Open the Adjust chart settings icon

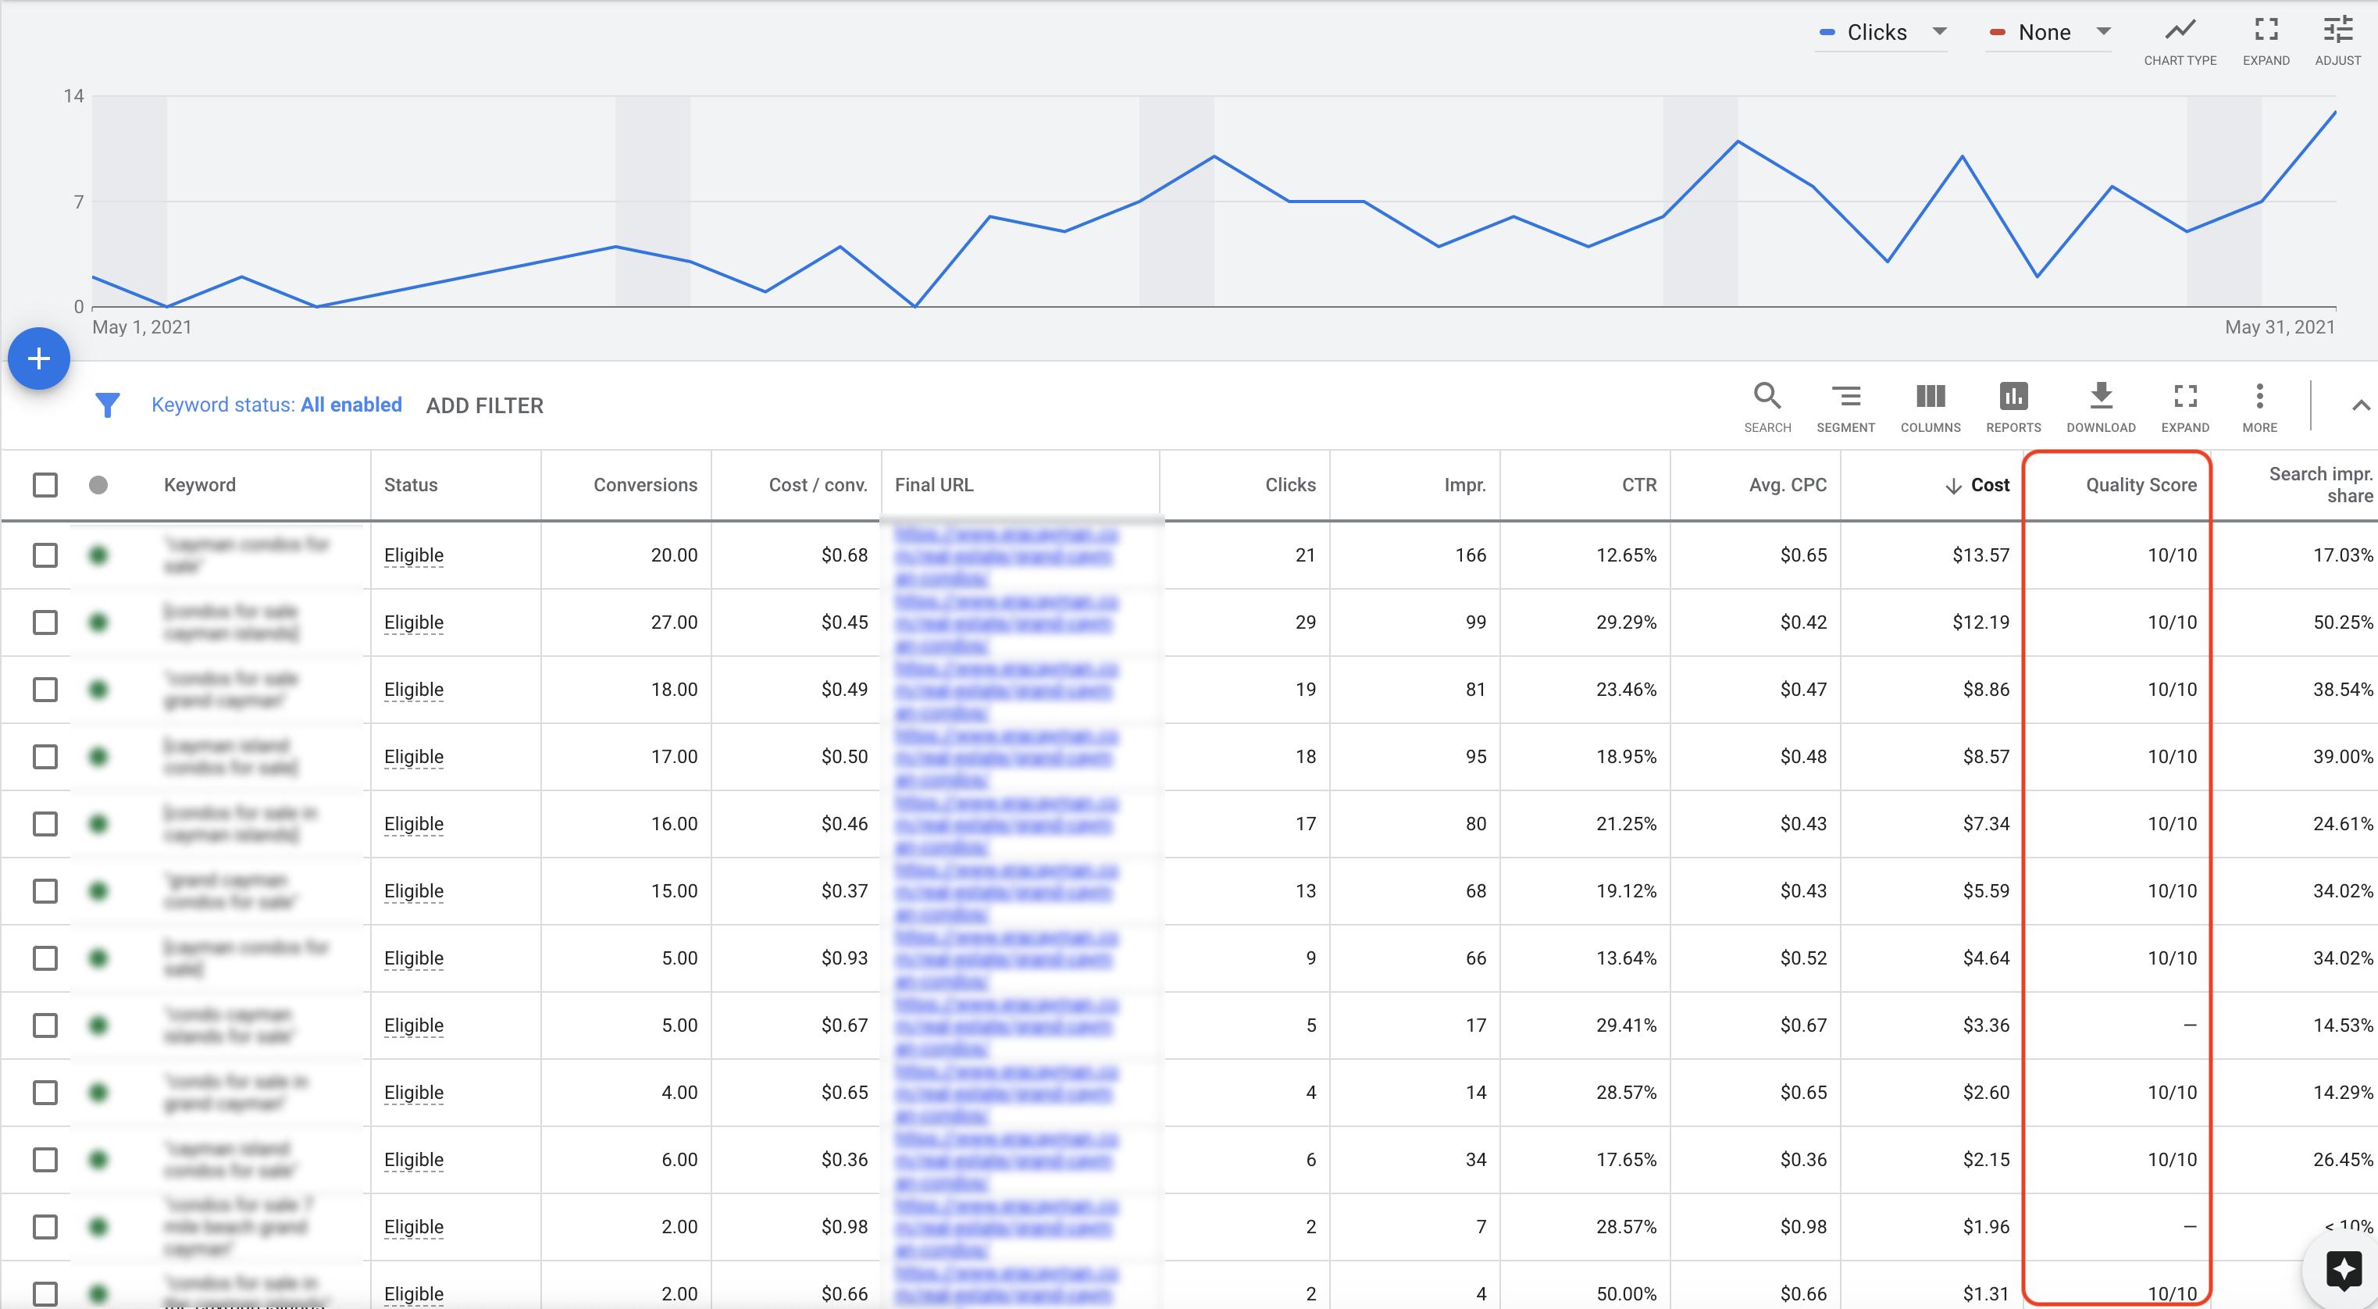coord(2337,30)
